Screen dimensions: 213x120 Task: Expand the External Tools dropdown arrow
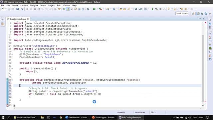pyautogui.click(x=104, y=9)
